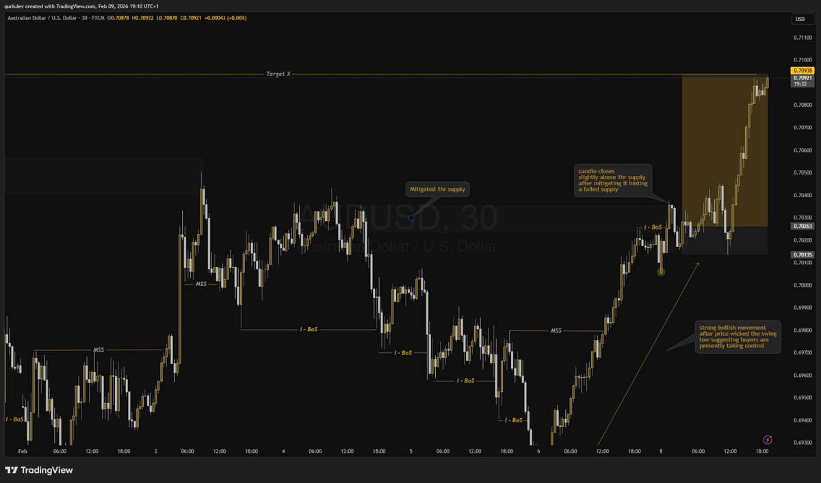Image resolution: width=821 pixels, height=483 pixels.
Task: Click the 0.71100 price axis label
Action: click(803, 38)
